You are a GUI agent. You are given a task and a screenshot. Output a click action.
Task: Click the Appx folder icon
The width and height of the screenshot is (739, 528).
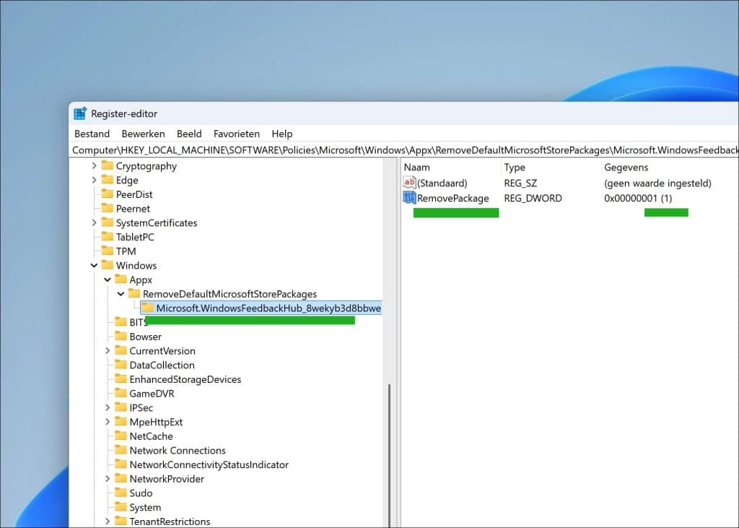click(x=121, y=279)
